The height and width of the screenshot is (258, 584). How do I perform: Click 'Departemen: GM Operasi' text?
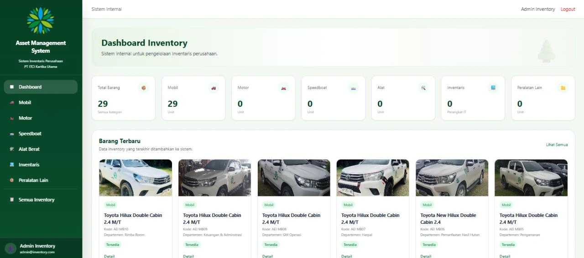point(282,235)
